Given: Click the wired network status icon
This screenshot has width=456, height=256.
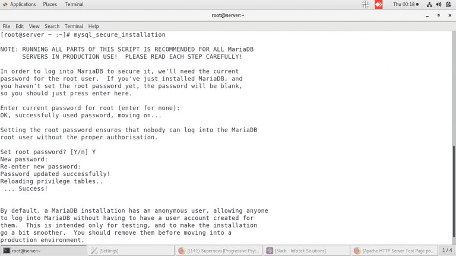Looking at the screenshot, I should pyautogui.click(x=429, y=4).
